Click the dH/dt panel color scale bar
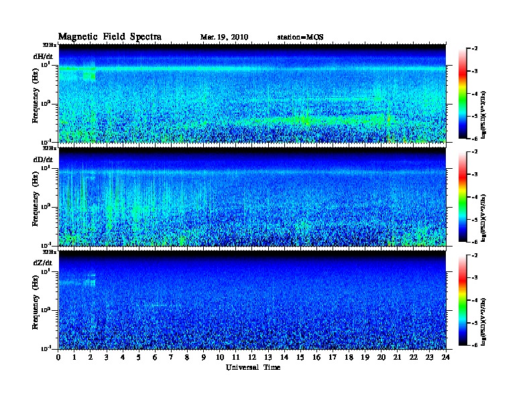 pos(463,94)
